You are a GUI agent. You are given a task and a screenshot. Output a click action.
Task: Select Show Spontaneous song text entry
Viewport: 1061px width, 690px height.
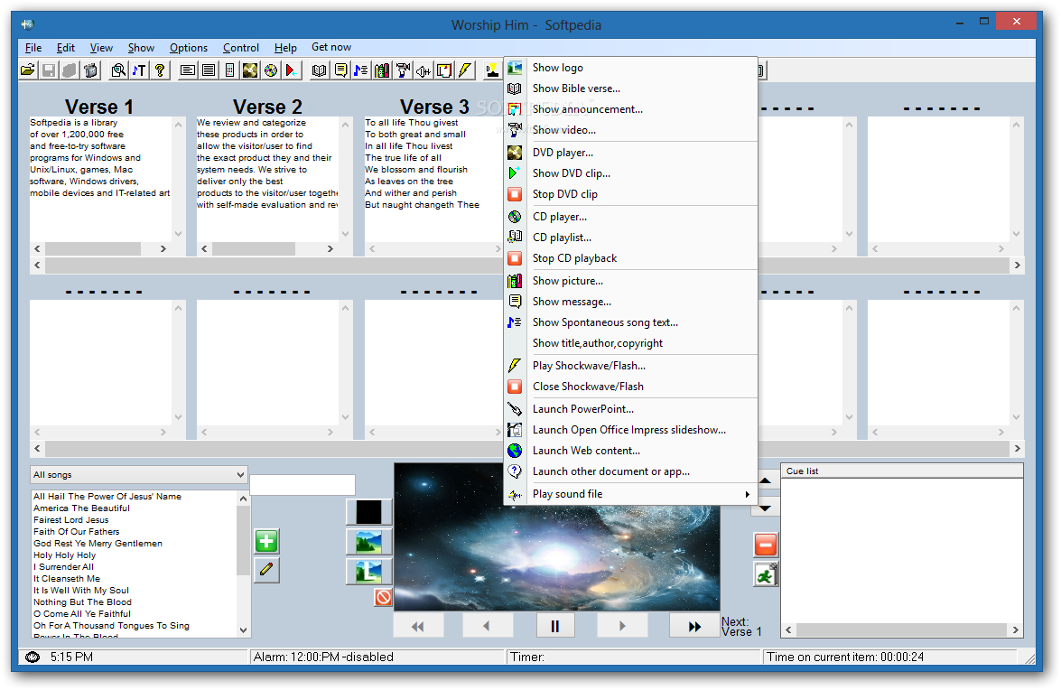coord(630,322)
